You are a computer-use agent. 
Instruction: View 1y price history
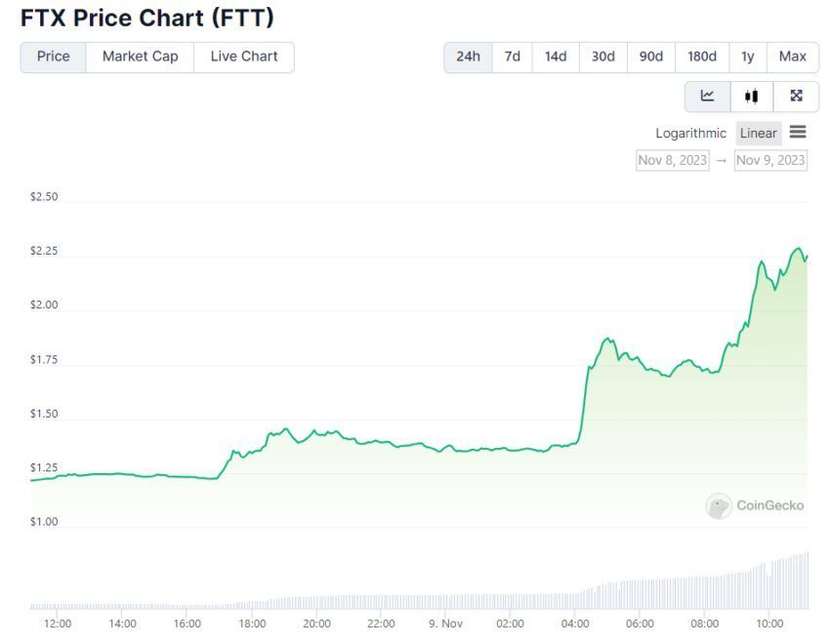748,57
